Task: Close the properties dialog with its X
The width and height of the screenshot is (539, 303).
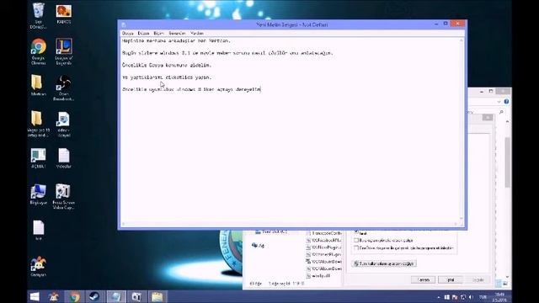Action: click(x=488, y=118)
